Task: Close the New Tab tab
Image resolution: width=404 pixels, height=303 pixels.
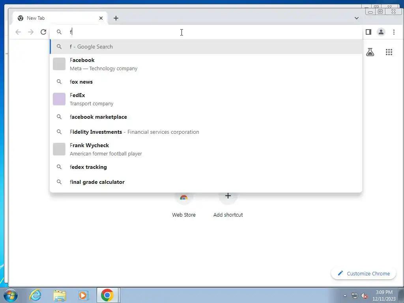Action: click(101, 18)
